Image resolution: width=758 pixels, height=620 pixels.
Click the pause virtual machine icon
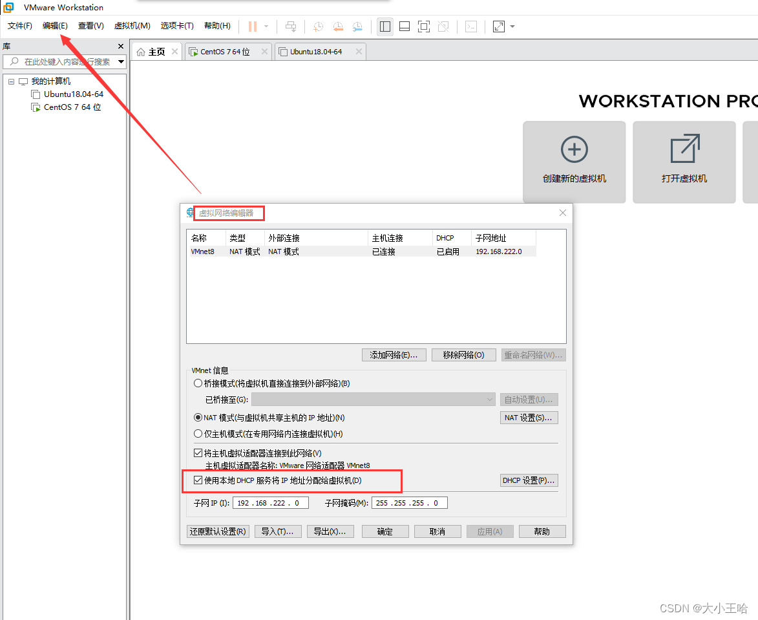pyautogui.click(x=253, y=27)
